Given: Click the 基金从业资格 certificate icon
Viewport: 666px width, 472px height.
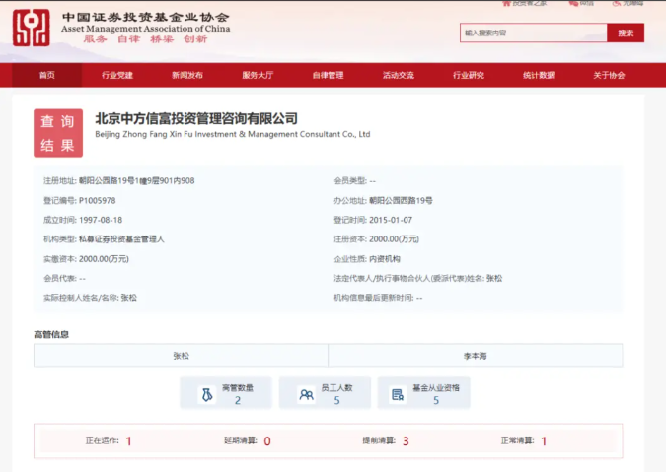Looking at the screenshot, I should [x=398, y=394].
